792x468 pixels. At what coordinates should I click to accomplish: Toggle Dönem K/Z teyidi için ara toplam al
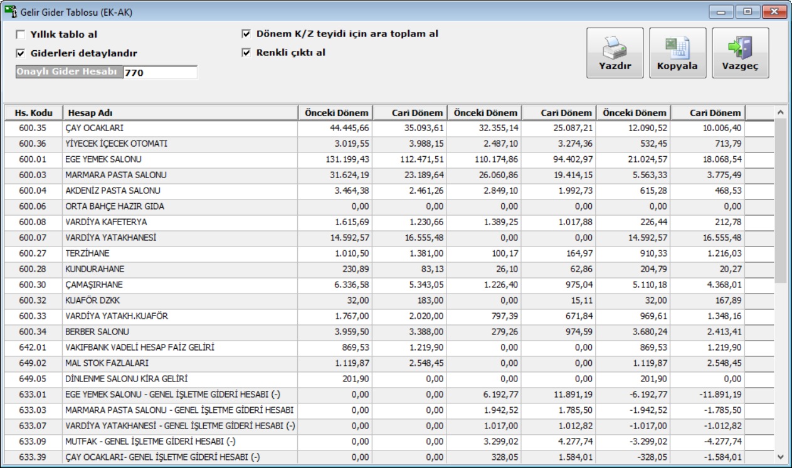(x=246, y=34)
